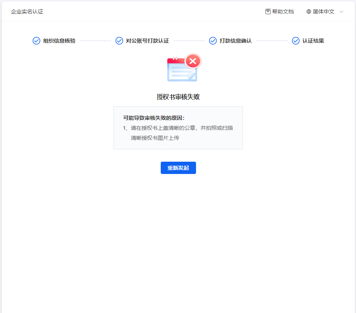Open the 简体中文 language selector
The image size is (356, 313).
point(323,12)
